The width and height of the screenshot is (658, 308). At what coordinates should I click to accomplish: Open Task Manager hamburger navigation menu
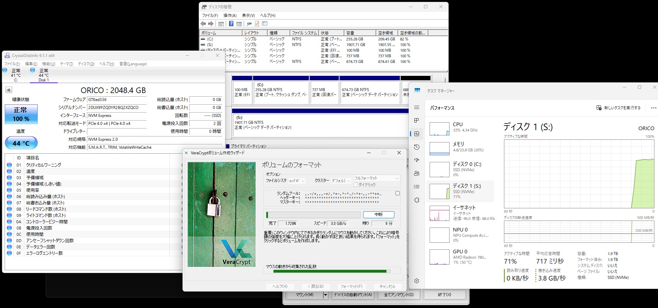[x=417, y=108]
